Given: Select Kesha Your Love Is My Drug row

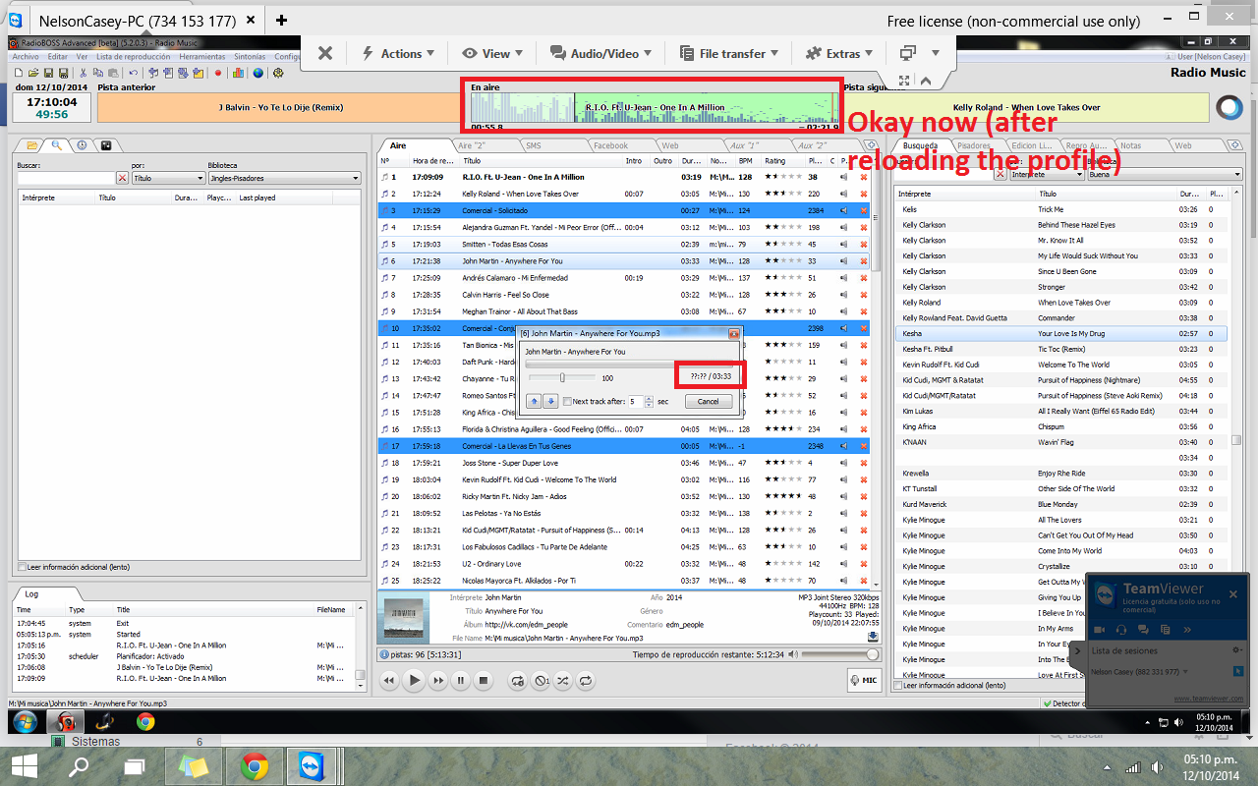Looking at the screenshot, I should click(1063, 333).
